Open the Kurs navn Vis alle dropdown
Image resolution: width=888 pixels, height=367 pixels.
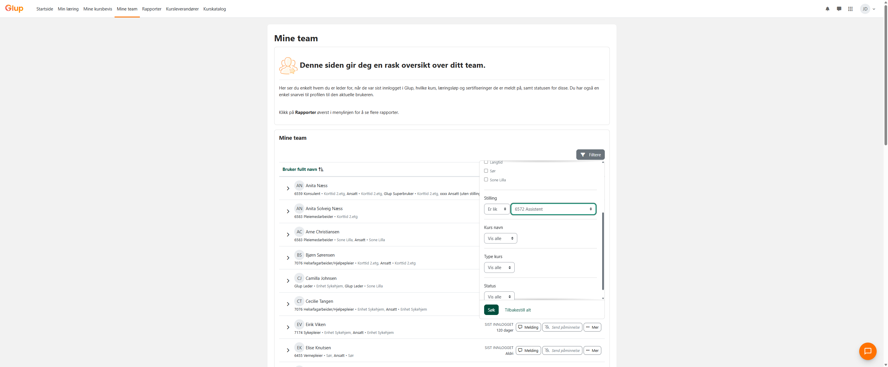coord(500,239)
